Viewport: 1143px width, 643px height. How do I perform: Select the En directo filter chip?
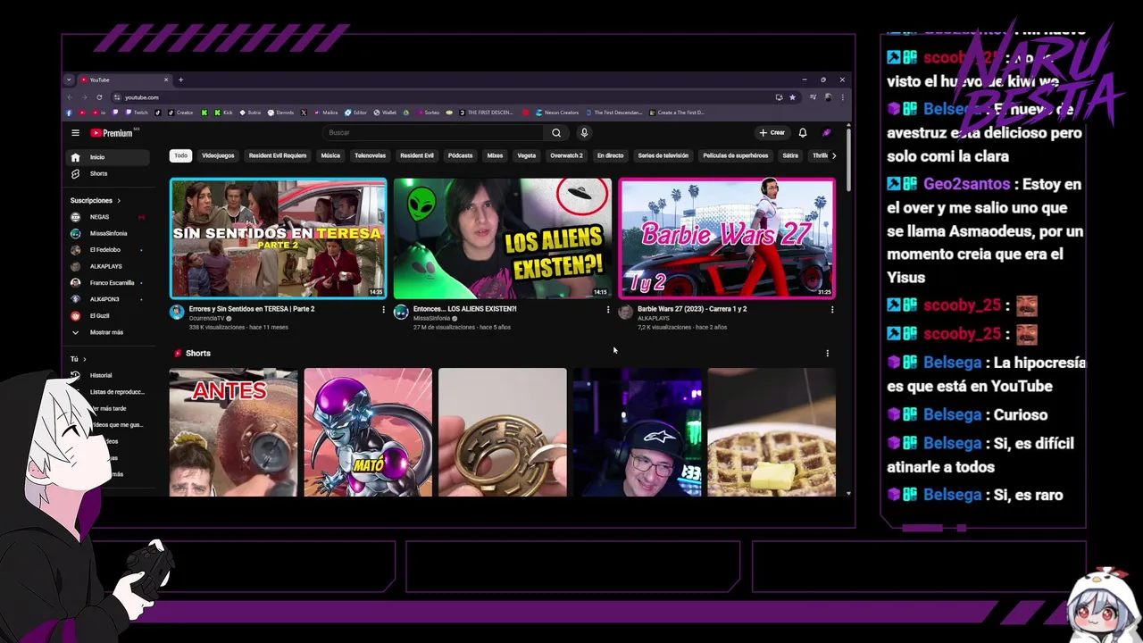point(611,155)
